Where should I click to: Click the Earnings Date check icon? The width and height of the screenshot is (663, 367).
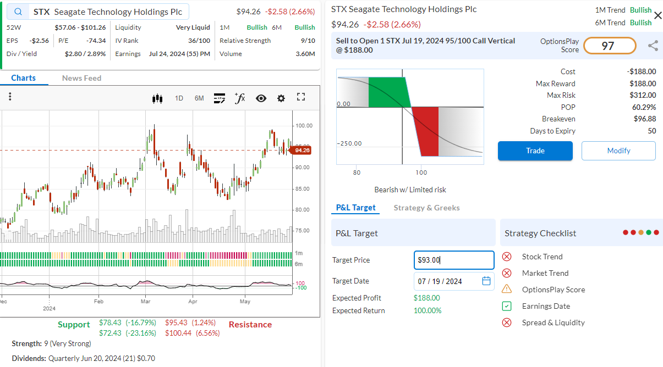click(x=507, y=306)
